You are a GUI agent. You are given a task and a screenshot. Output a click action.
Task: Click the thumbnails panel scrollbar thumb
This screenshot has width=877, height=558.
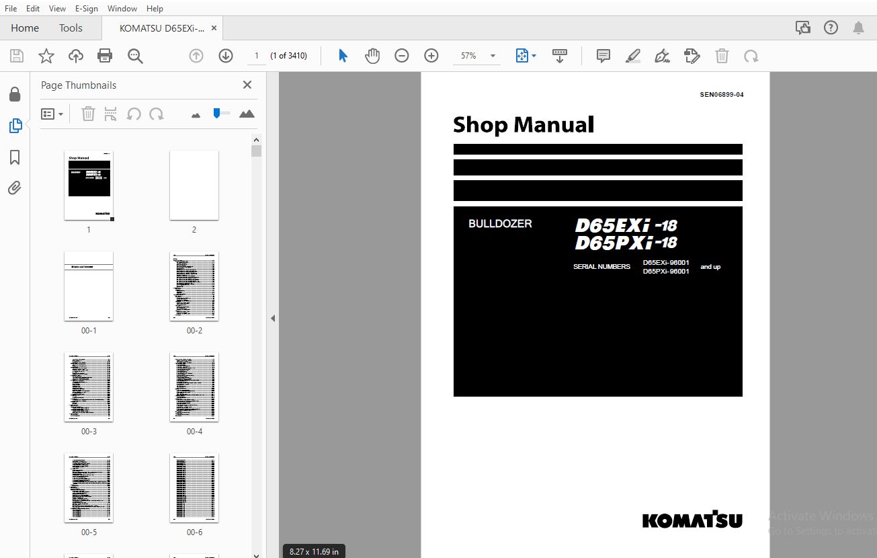point(256,151)
